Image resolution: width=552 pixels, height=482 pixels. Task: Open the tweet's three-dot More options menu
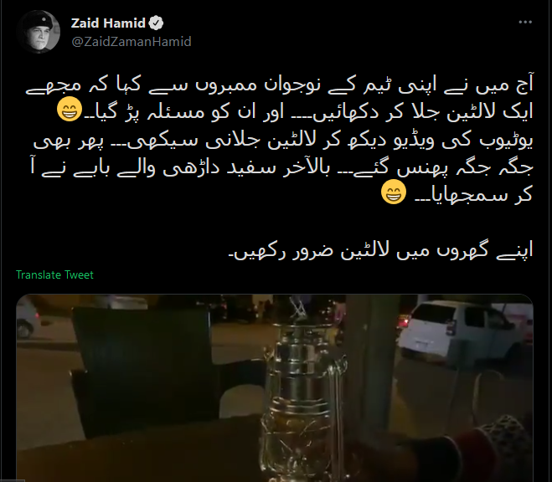(x=525, y=22)
